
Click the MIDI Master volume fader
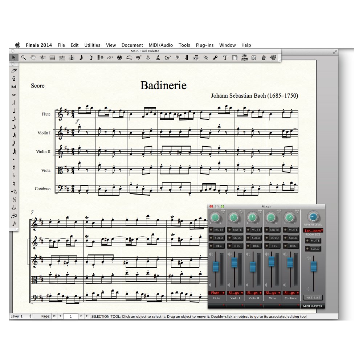pyautogui.click(x=314, y=266)
